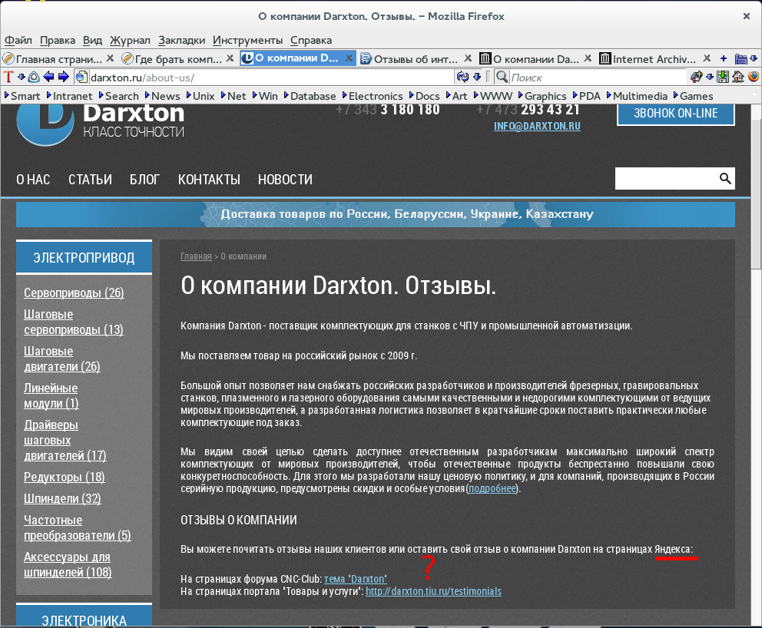Open the list all tabs dropdown arrow
Viewport: 762px width, 628px height.
754,59
